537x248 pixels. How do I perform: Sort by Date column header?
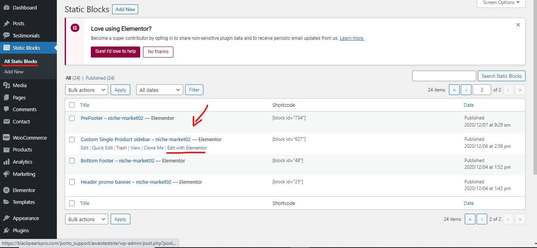[469, 105]
